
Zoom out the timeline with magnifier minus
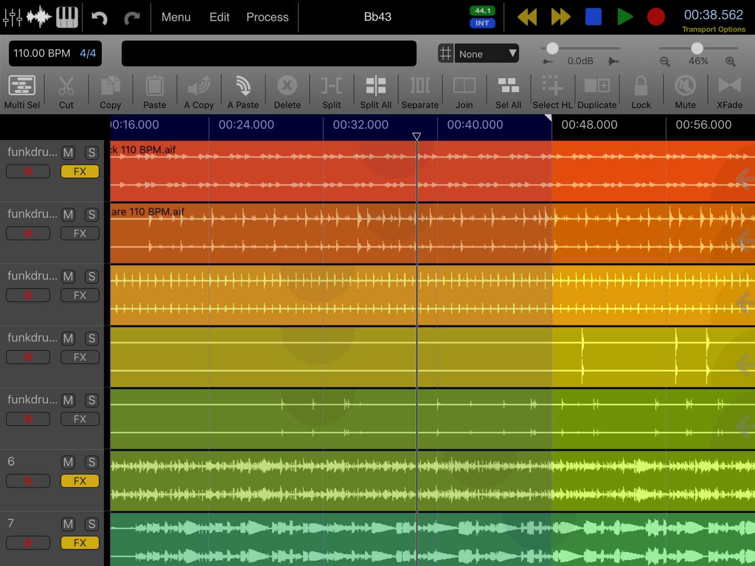[x=665, y=61]
